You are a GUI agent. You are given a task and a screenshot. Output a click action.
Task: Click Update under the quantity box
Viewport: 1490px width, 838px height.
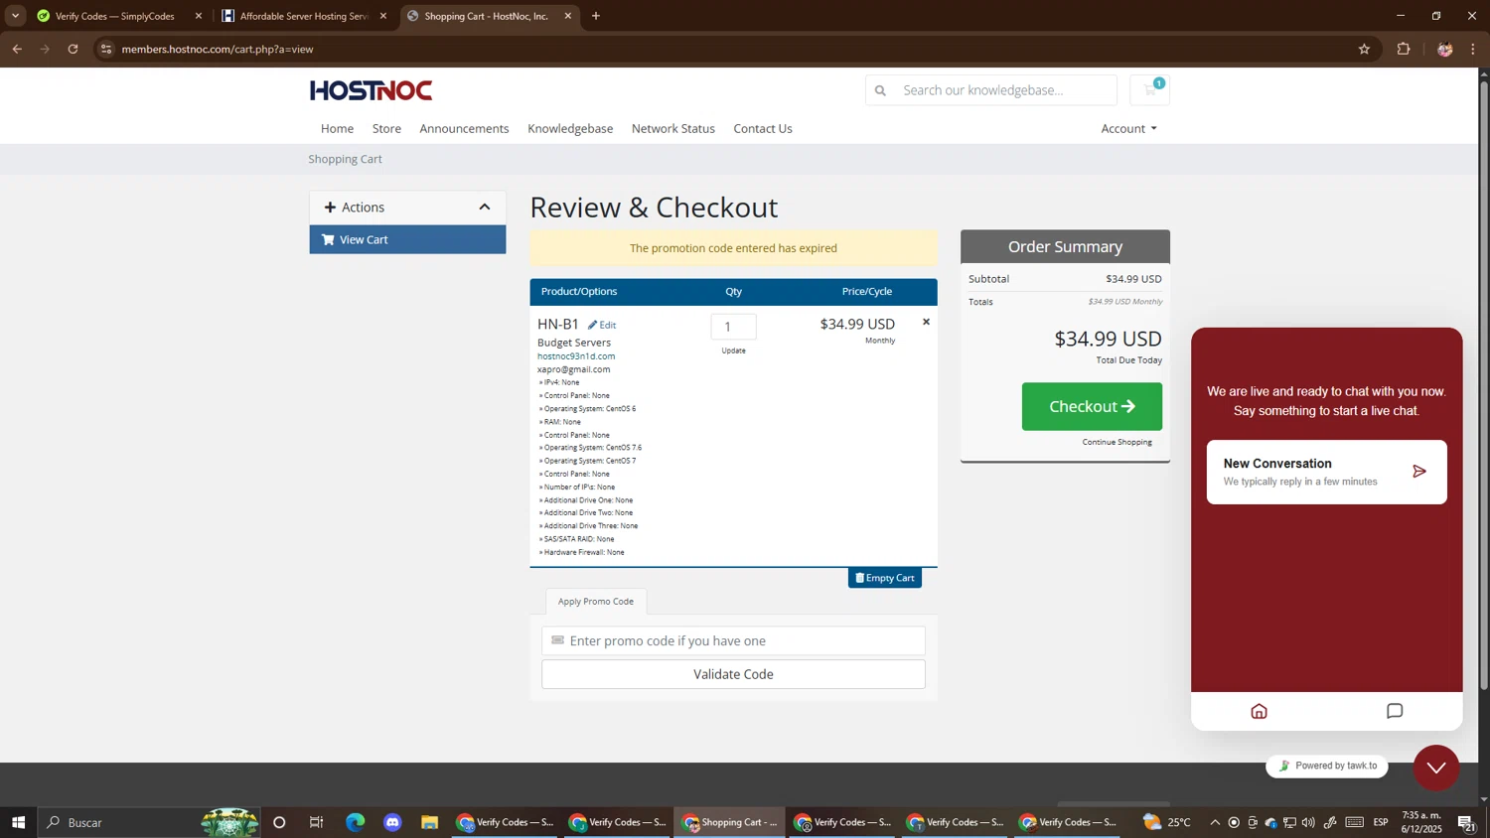point(733,350)
